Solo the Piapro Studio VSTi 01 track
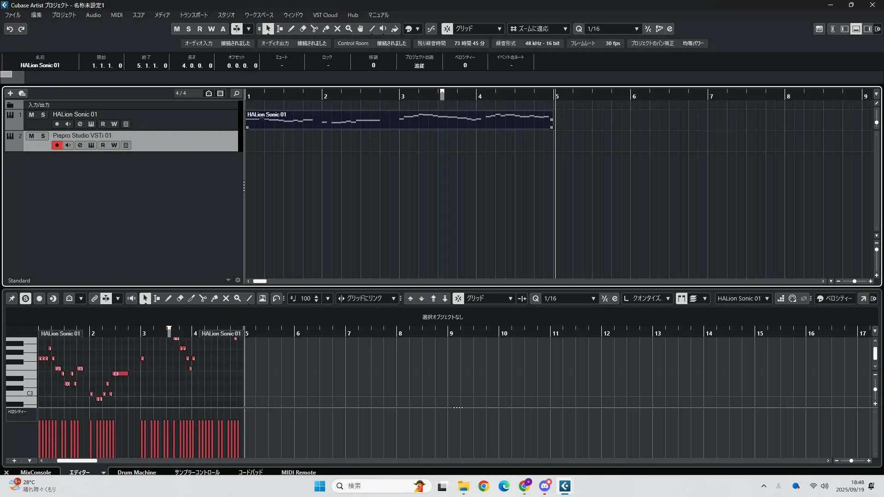The image size is (884, 497). [43, 136]
